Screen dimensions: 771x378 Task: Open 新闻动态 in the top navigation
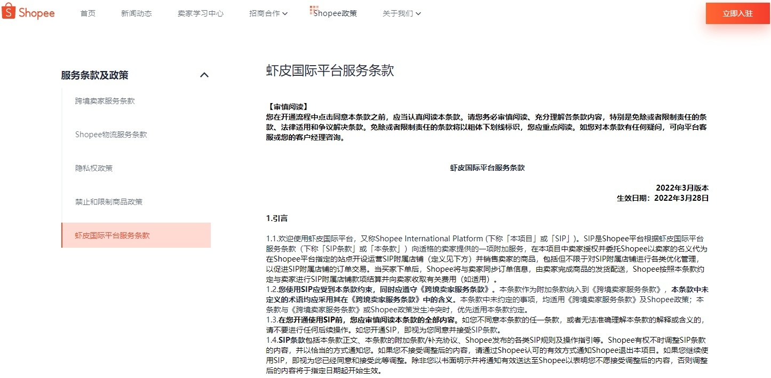(136, 13)
